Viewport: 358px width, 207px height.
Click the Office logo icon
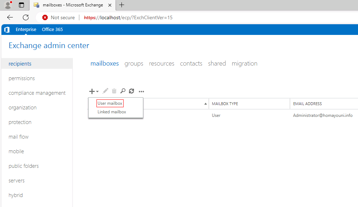point(7,30)
